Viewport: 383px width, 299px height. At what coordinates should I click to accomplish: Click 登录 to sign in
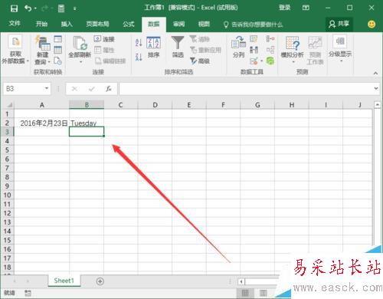[284, 8]
